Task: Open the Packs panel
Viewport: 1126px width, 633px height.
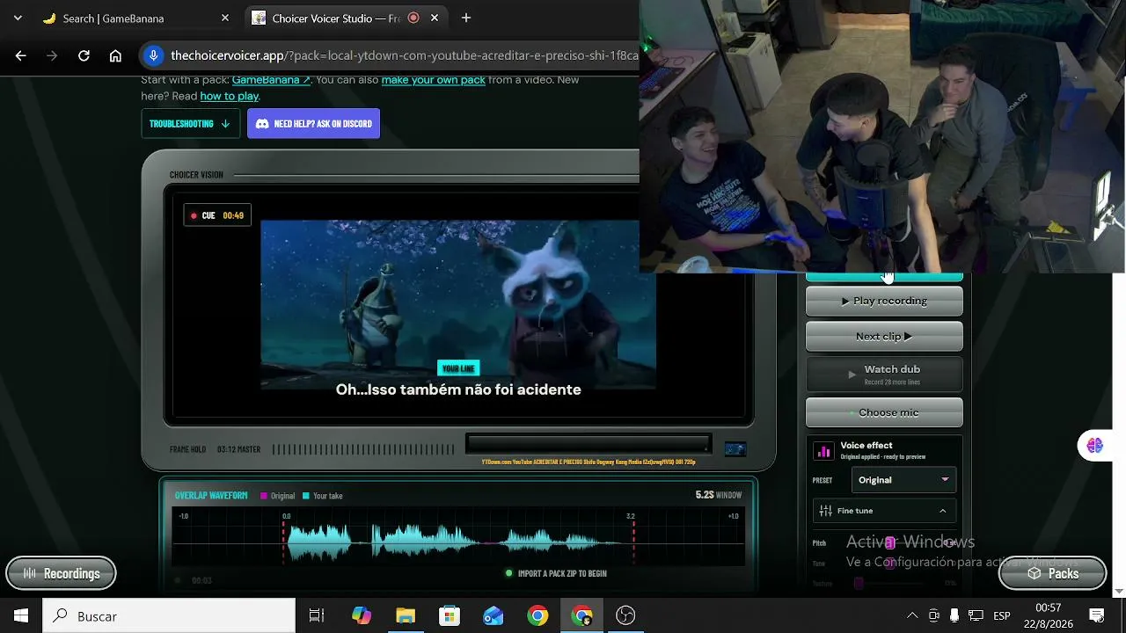Action: point(1052,573)
